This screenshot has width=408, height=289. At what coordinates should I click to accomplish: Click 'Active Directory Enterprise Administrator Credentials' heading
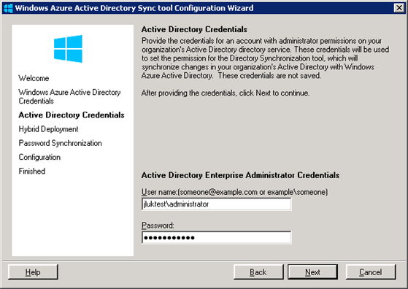click(240, 175)
